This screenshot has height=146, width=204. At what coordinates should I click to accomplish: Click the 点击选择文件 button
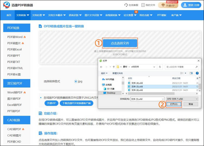pos(120,43)
